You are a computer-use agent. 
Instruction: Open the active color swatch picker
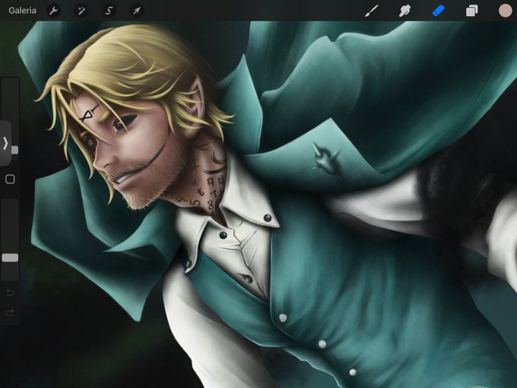[505, 11]
